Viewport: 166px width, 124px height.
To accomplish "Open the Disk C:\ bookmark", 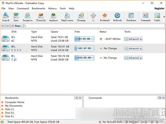I will [x=9, y=109].
